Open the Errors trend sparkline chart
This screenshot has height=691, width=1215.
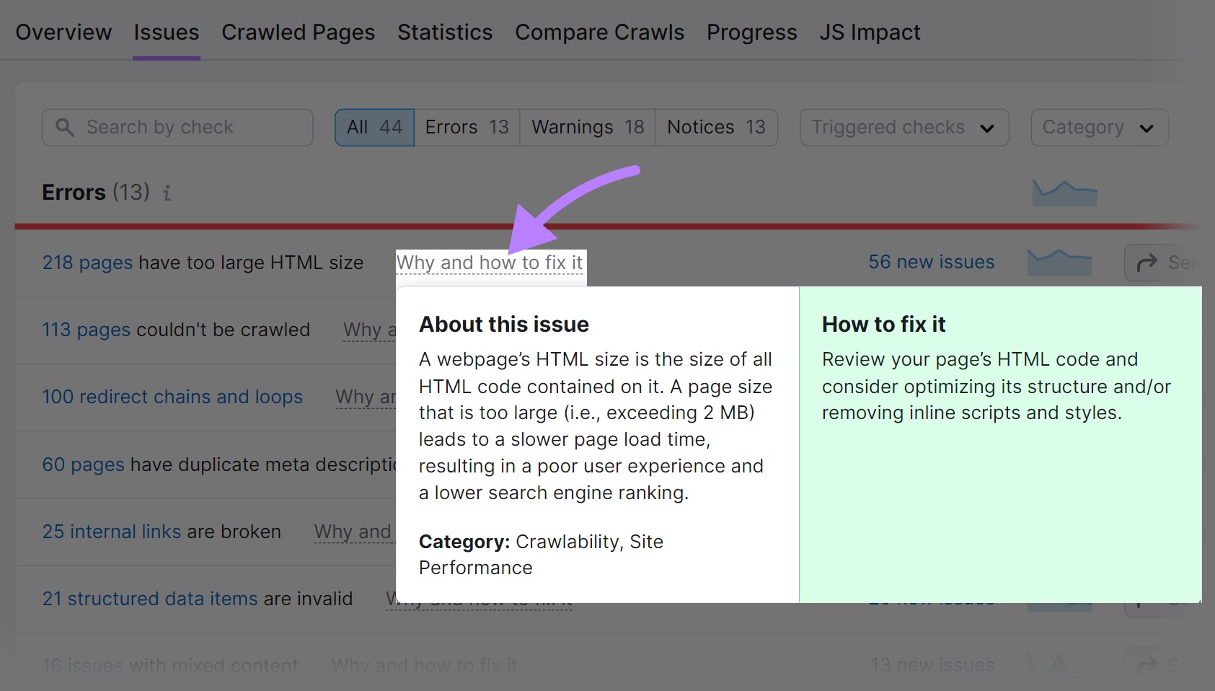pyautogui.click(x=1064, y=192)
